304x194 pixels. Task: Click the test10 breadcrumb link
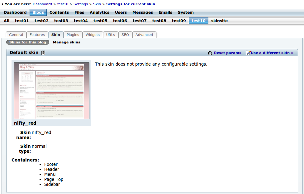coord(63,4)
